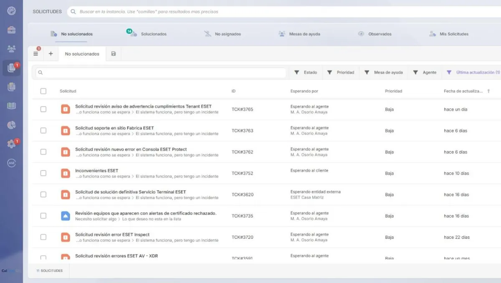This screenshot has width=501, height=283.
Task: Click the Solicitud column header
Action: coord(68,91)
